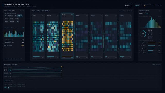Image resolution: width=165 pixels, height=93 pixels.
Task: Click the circular gauge showing 43
Action: 143,34
